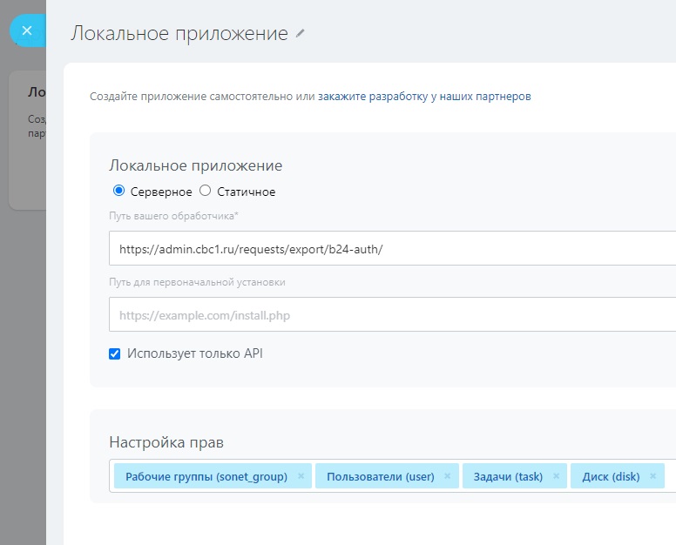The width and height of the screenshot is (676, 545).
Task: Click the Пользователи (user) tag label
Action: pos(380,476)
